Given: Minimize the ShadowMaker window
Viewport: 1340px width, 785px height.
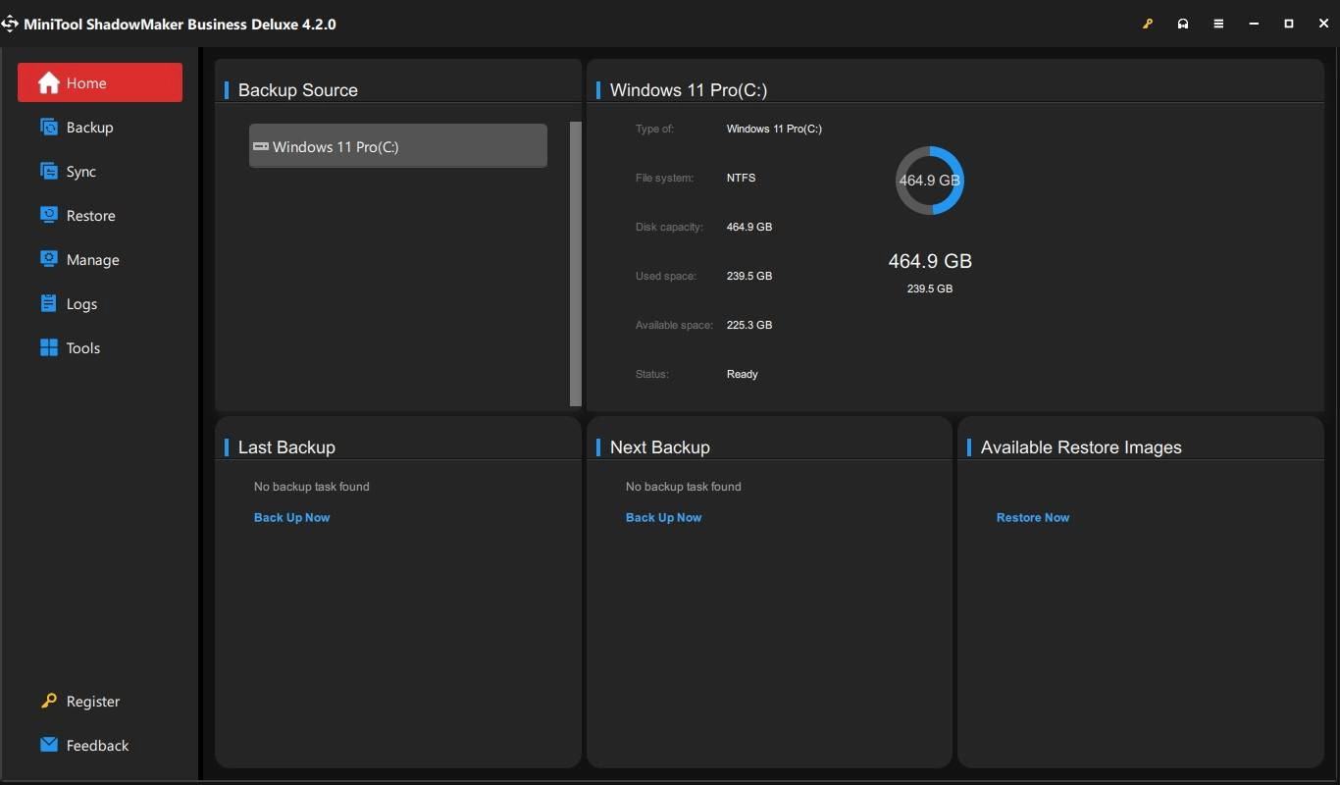Looking at the screenshot, I should (x=1254, y=24).
